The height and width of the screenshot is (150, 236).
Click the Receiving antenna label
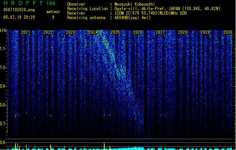[x=86, y=18]
